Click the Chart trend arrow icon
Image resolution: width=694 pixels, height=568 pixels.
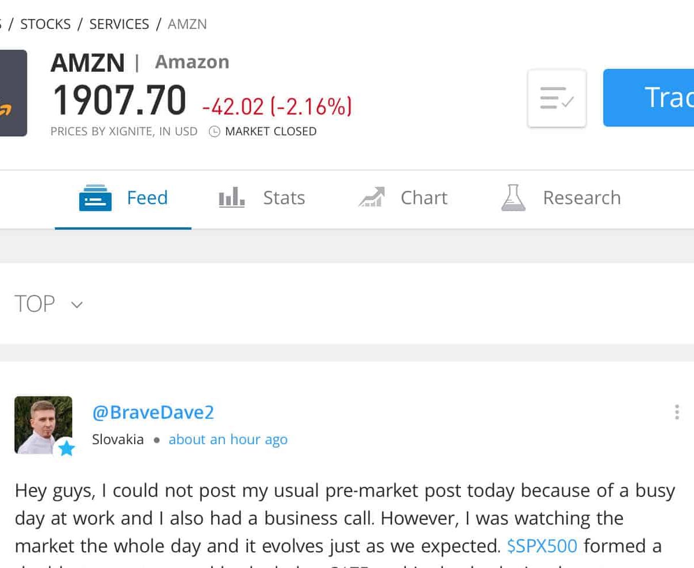(x=371, y=197)
